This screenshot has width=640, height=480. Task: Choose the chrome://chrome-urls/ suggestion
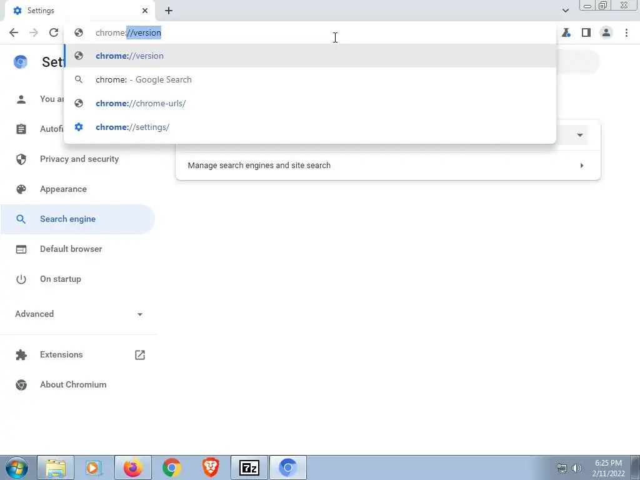[x=310, y=103]
